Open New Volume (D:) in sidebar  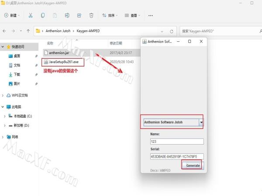(x=21, y=125)
